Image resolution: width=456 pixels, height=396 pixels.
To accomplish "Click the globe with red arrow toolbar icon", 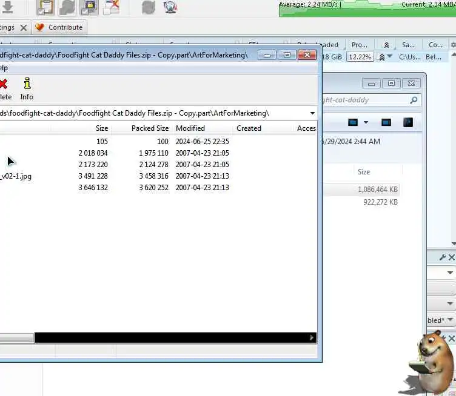I will pyautogui.click(x=170, y=7).
